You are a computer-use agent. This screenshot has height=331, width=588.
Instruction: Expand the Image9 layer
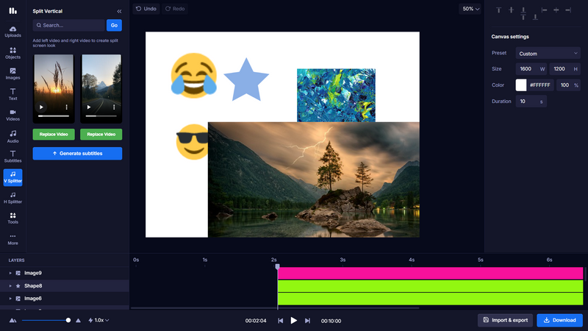(10, 273)
